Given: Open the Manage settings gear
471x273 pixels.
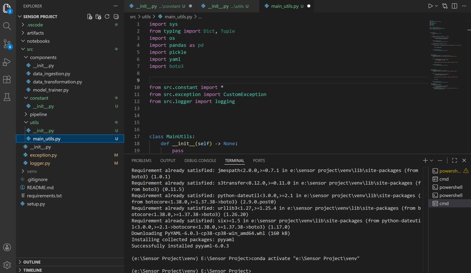Looking at the screenshot, I should [x=7, y=265].
